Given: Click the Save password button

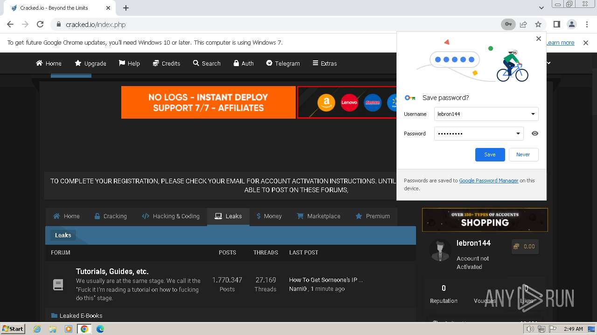Looking at the screenshot, I should coord(490,154).
